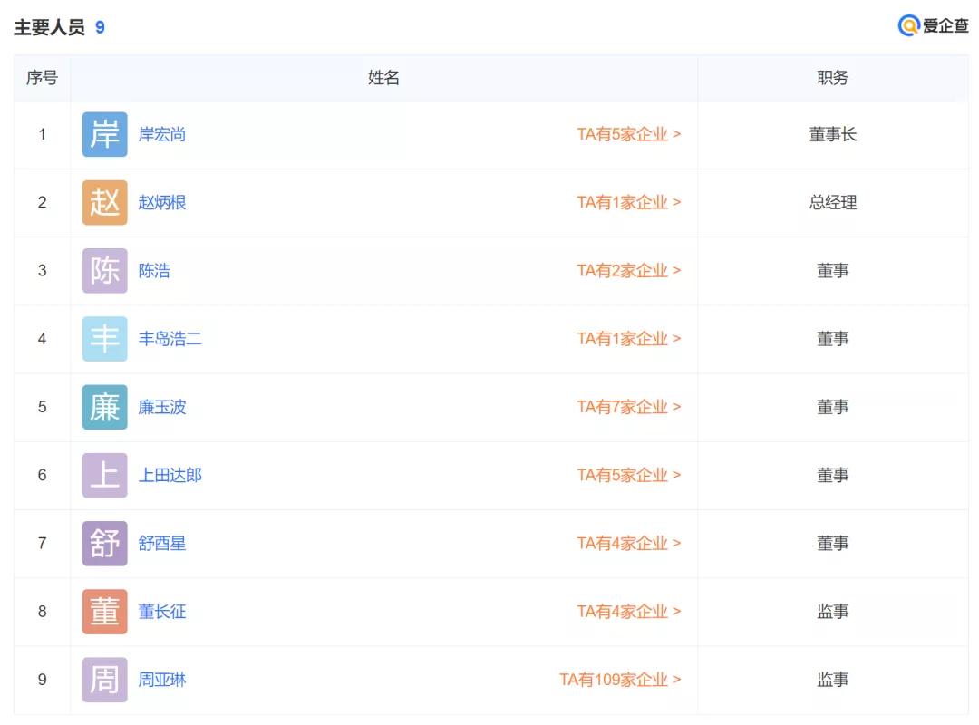Click the 职务 column header

(x=833, y=78)
